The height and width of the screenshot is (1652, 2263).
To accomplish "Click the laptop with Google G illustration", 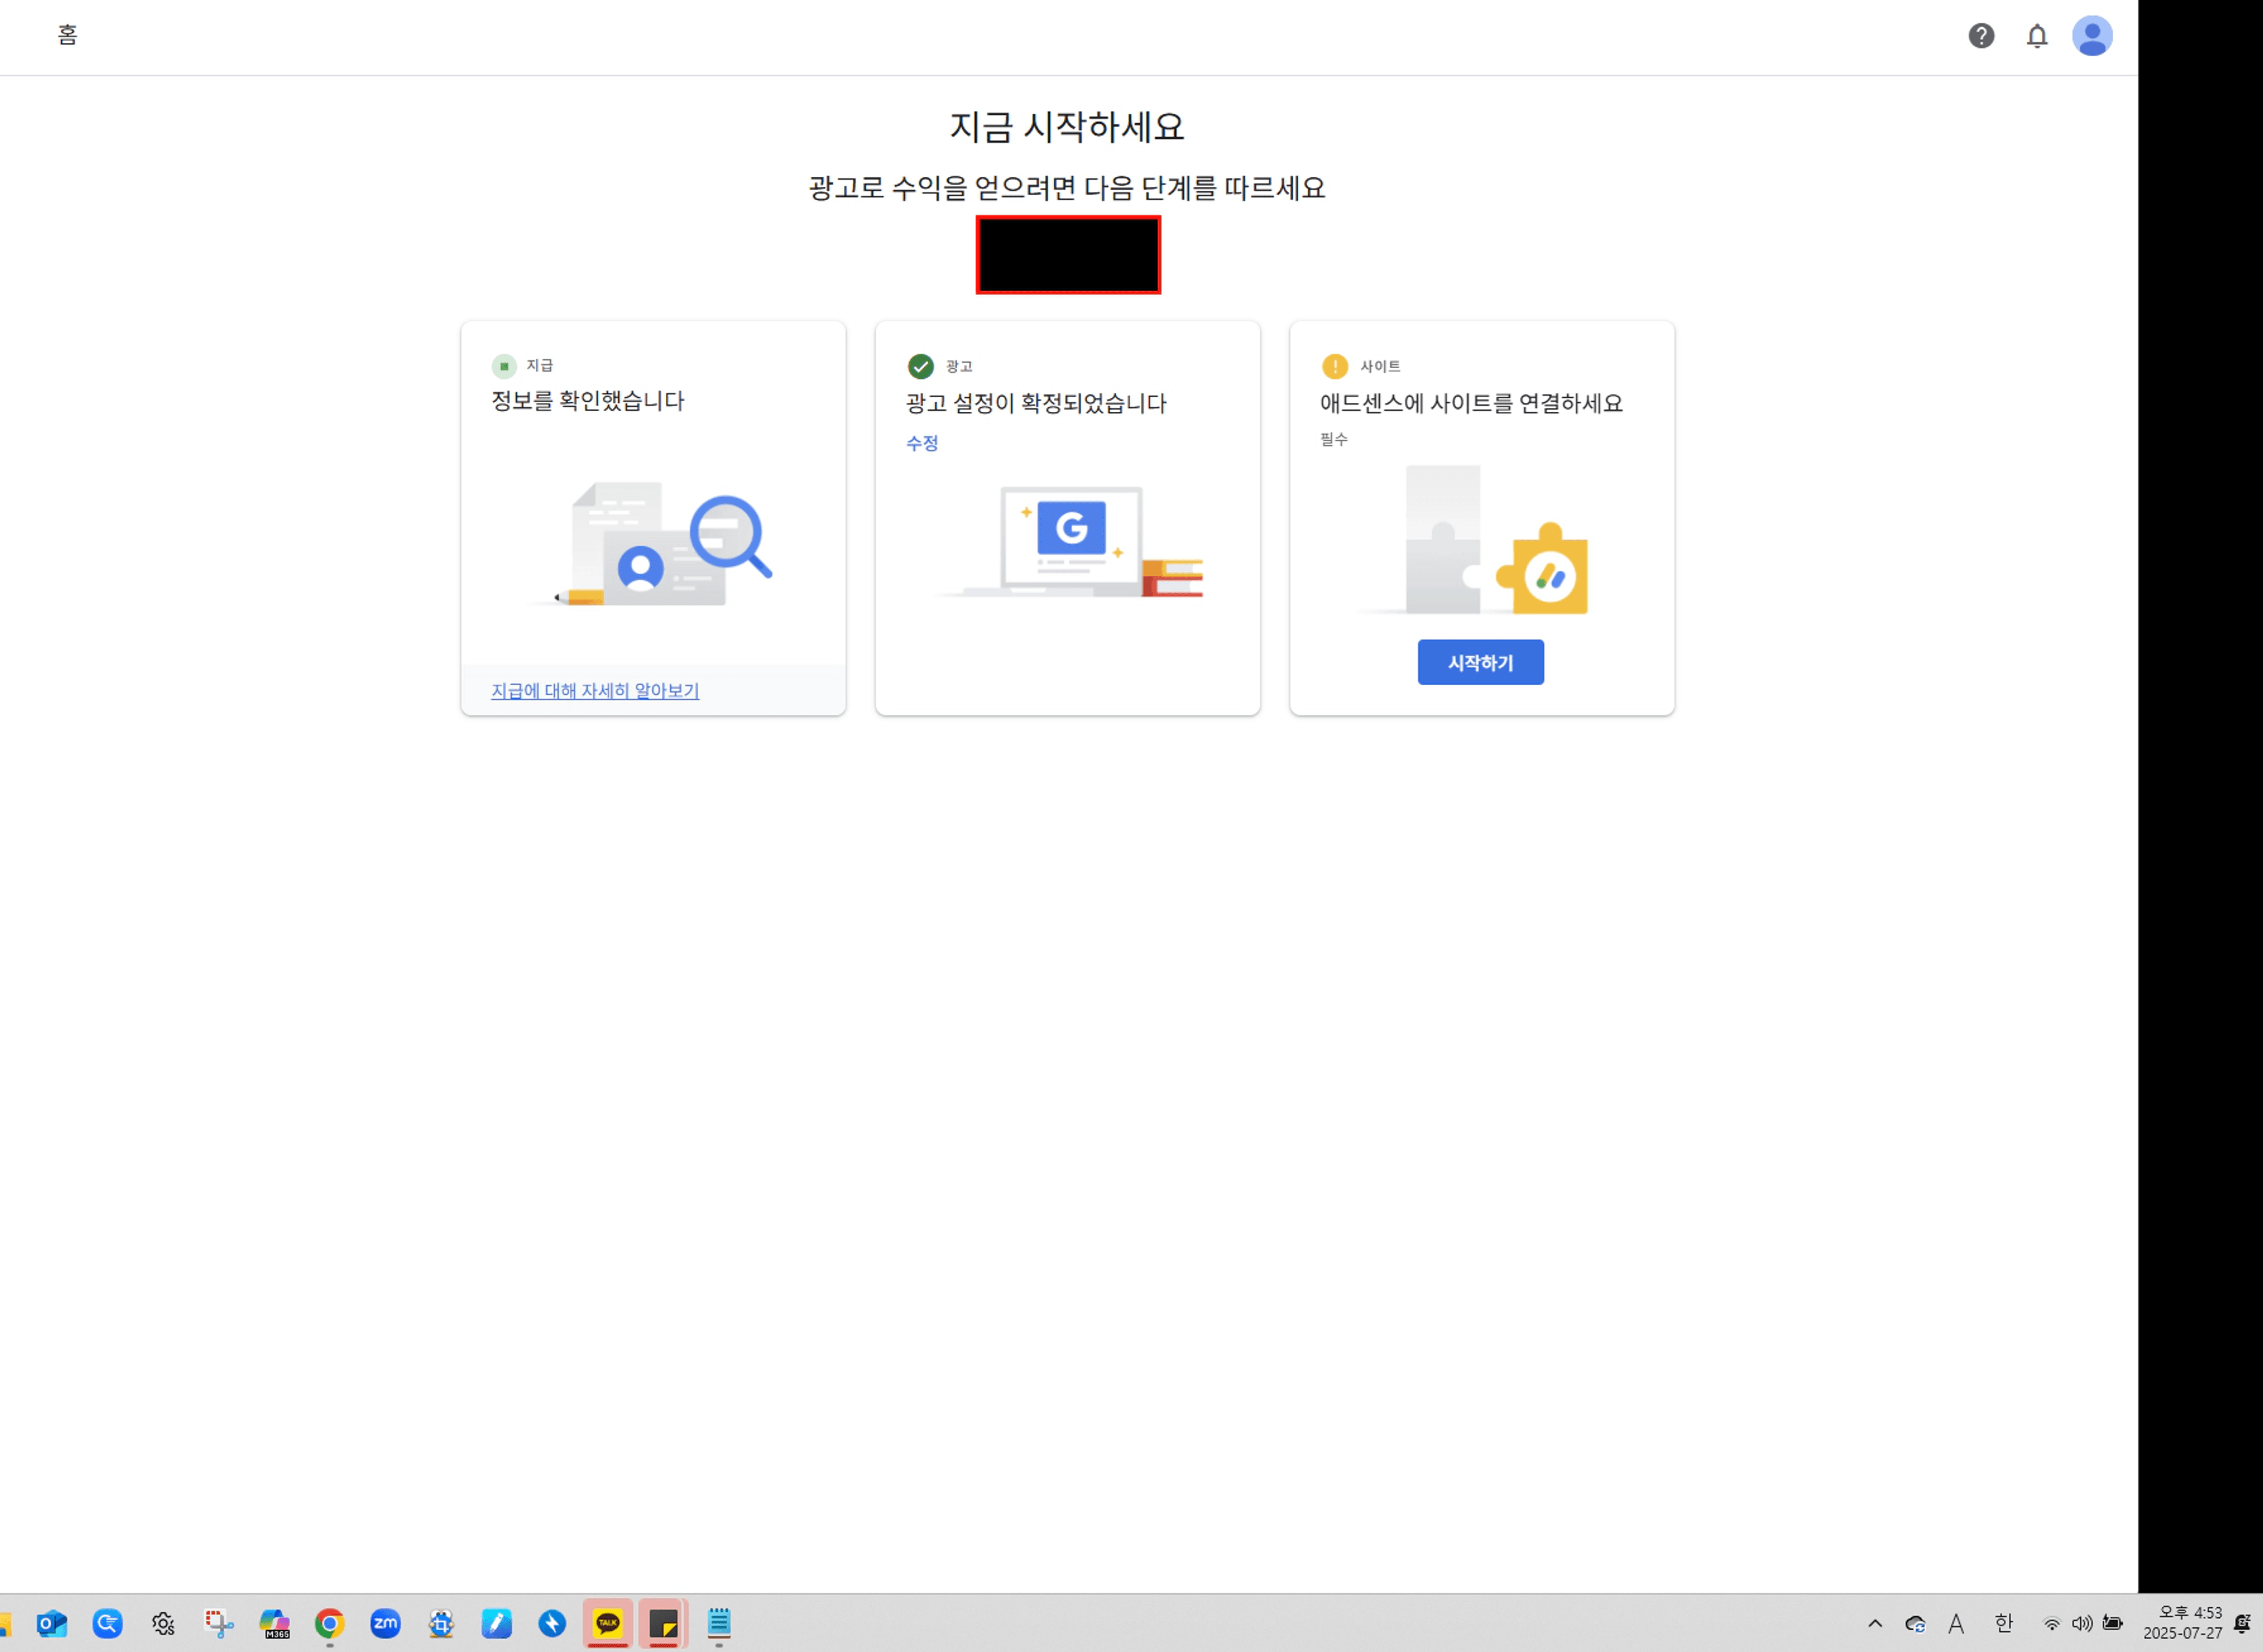I will pos(1070,542).
